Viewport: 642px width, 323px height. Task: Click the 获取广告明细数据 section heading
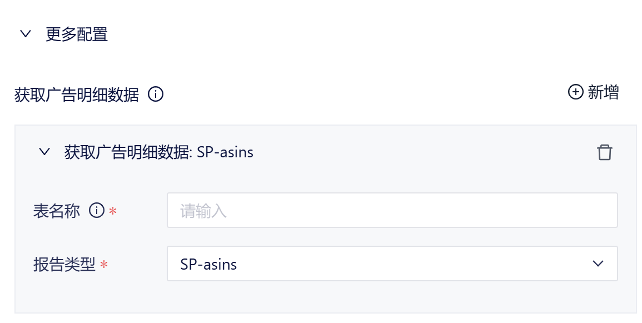[x=77, y=95]
